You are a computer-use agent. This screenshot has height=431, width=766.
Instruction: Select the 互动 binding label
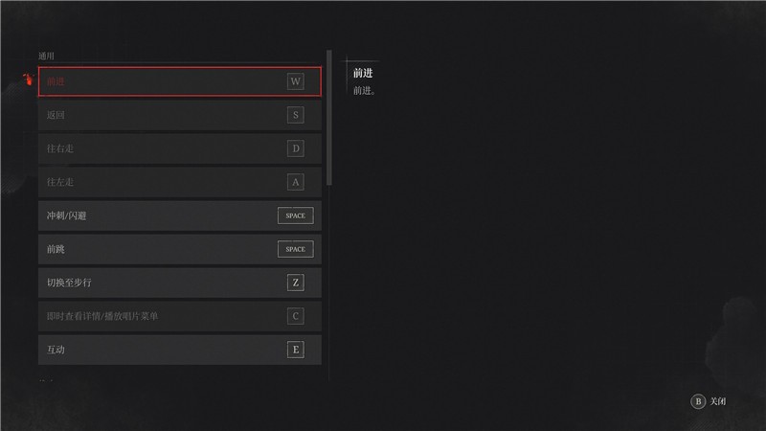pos(56,350)
